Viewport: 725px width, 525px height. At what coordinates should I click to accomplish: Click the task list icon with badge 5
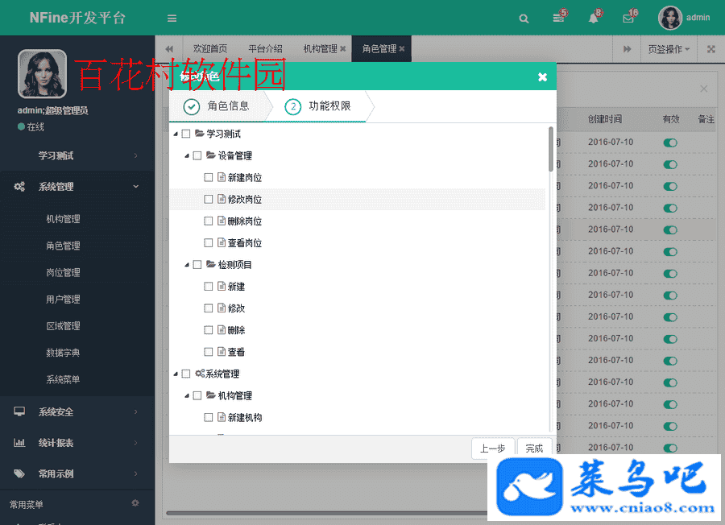558,18
